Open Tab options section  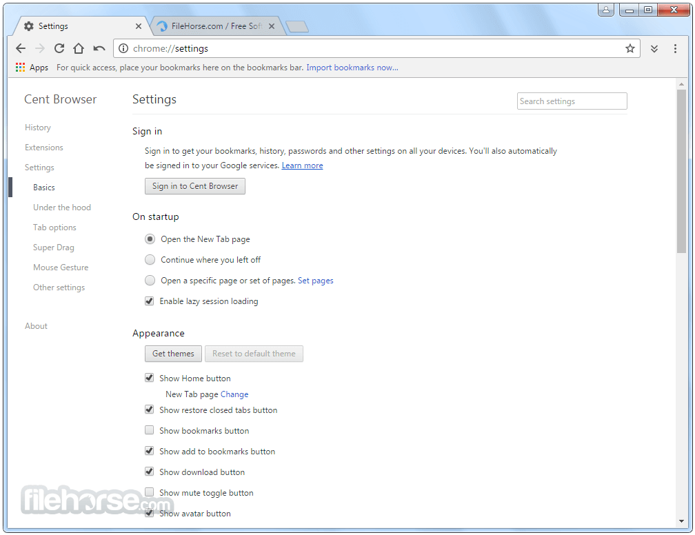tap(54, 227)
